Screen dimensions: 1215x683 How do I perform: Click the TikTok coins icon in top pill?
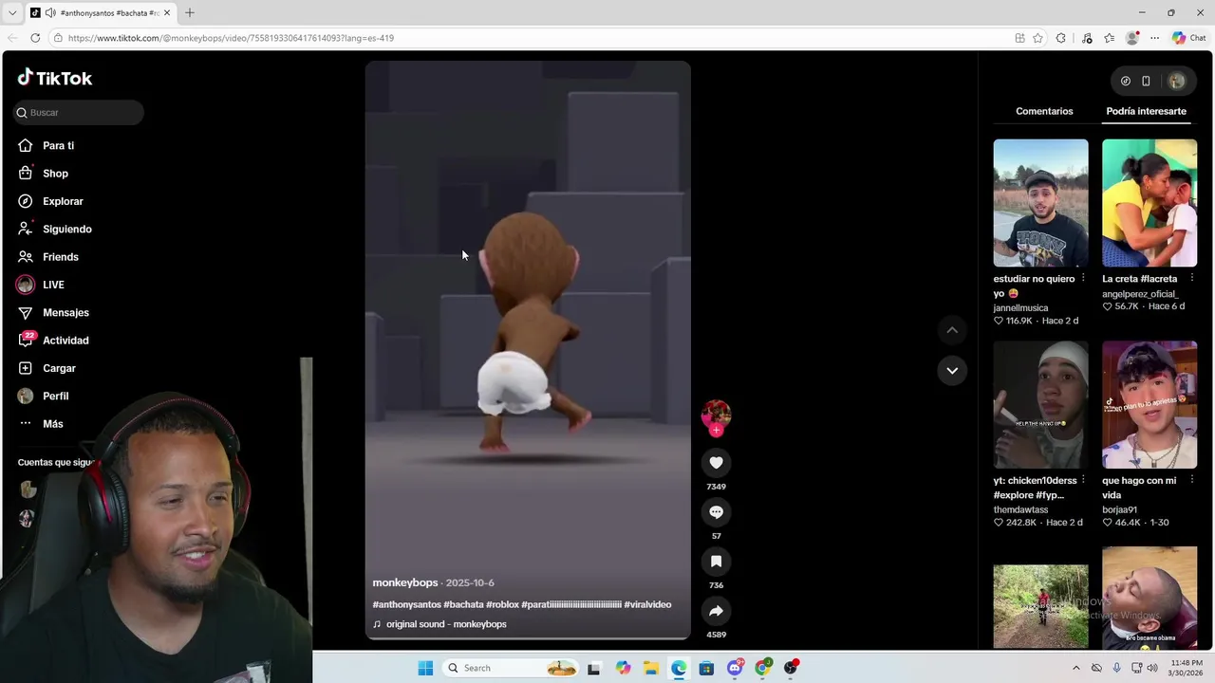coord(1126,82)
